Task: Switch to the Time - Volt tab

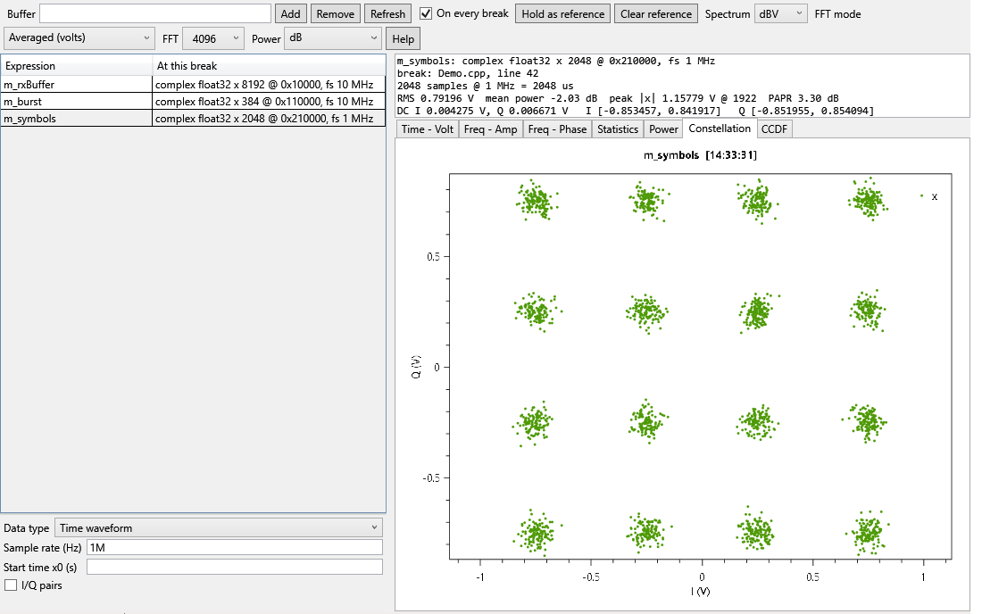Action: tap(427, 129)
